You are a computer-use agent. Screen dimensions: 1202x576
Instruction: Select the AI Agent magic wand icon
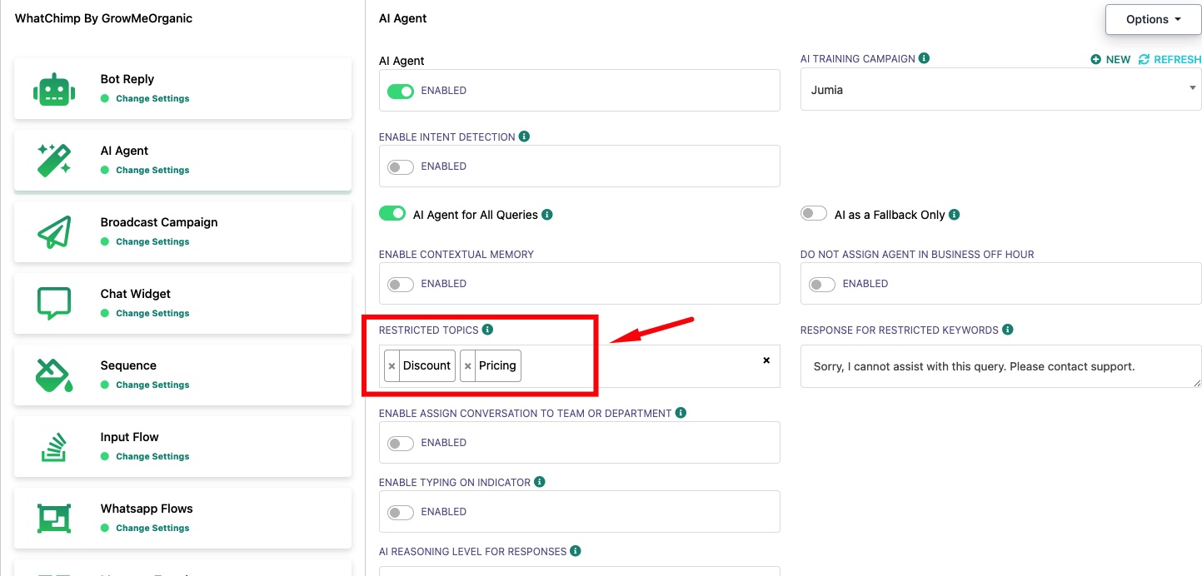[x=54, y=160]
